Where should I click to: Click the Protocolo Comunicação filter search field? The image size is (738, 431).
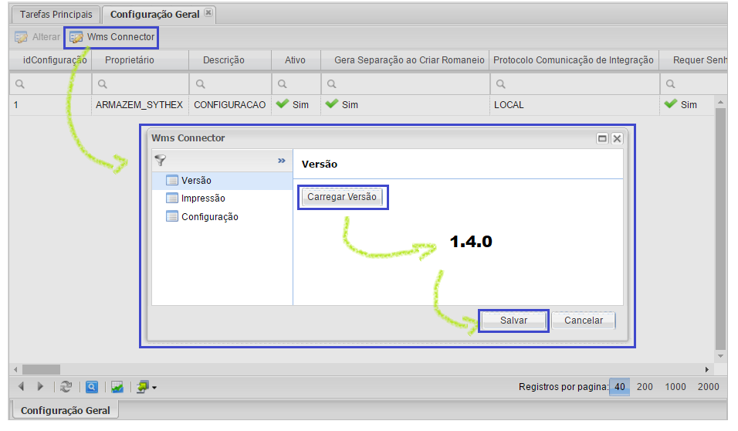point(574,84)
